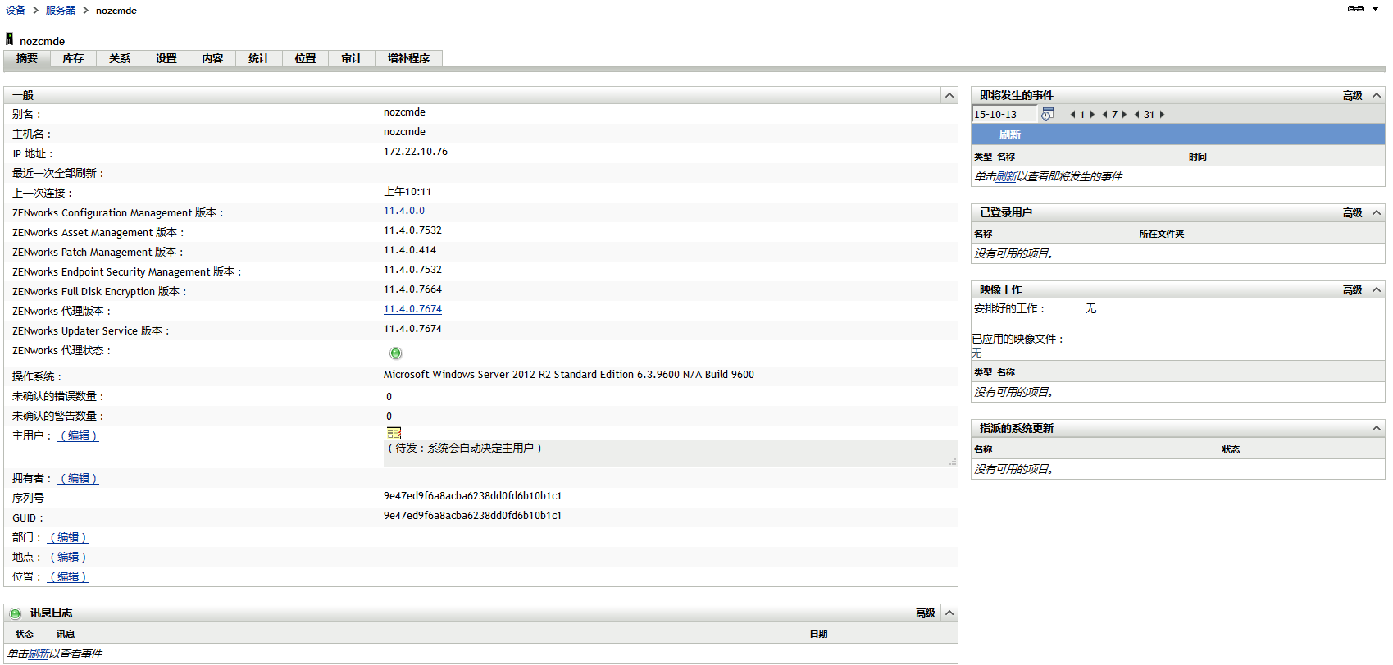Image resolution: width=1393 pixels, height=665 pixels.
Task: Click the server icon beside nozcmde title
Action: coord(9,39)
